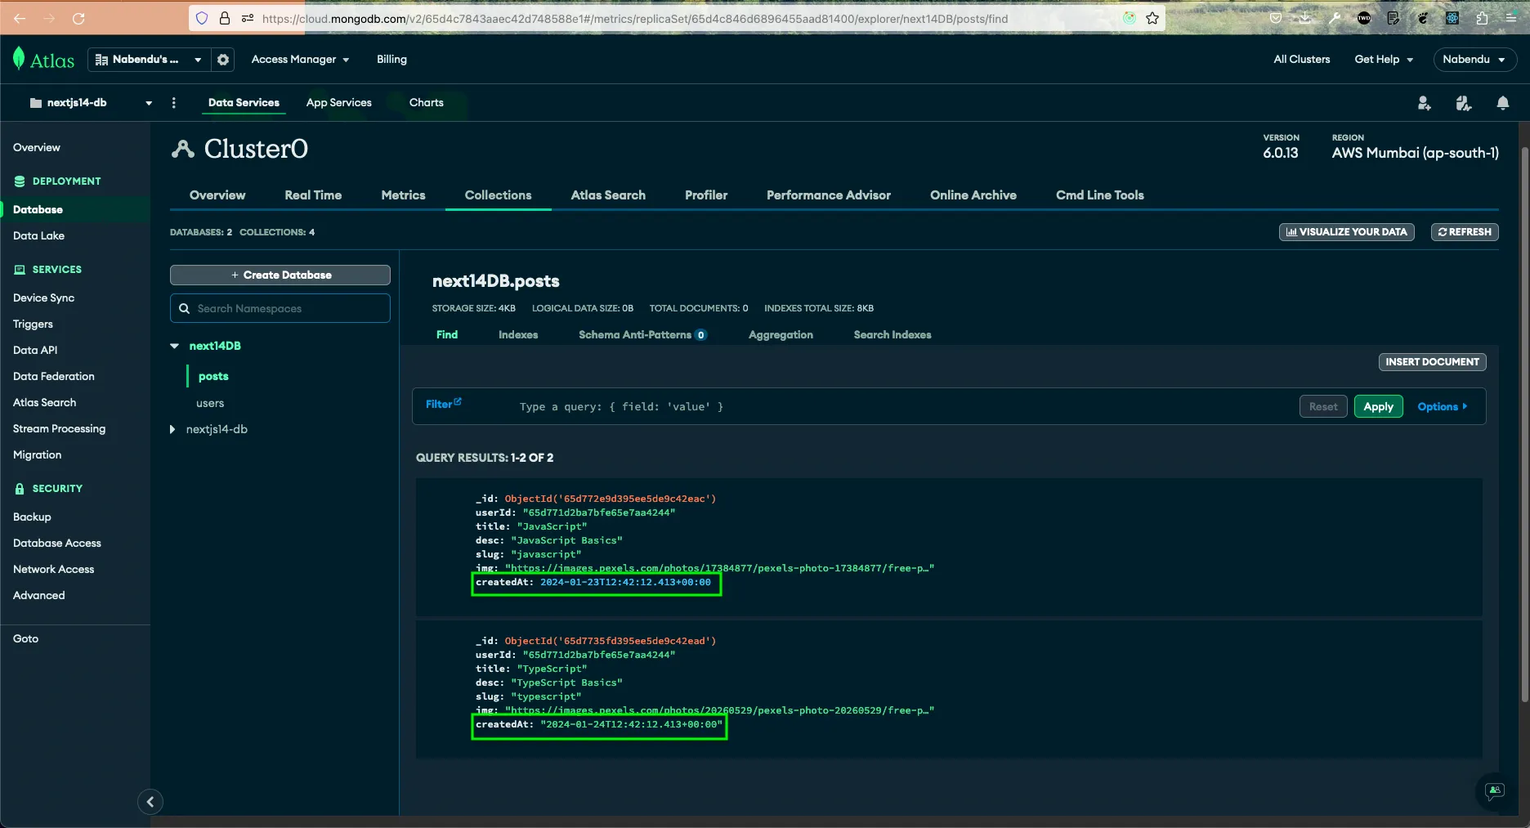This screenshot has height=828, width=1530.
Task: Open Nabendu's organization dropdown
Action: tap(149, 59)
